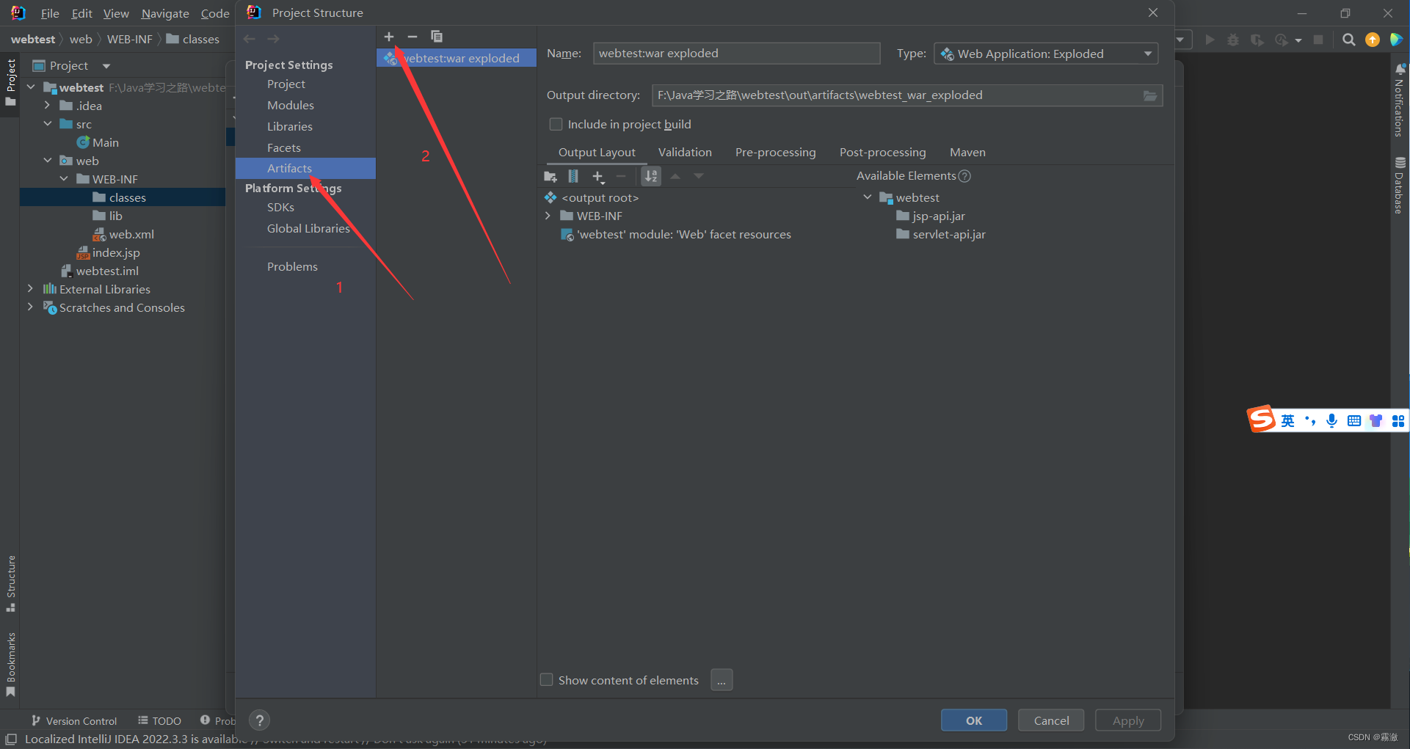Viewport: 1410px width, 749px height.
Task: Click the ellipsis button beside Show content
Action: 722,680
